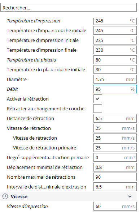The height and width of the screenshot is (212, 140).
Task: Select the Distance de rétraction field
Action: [115, 118]
